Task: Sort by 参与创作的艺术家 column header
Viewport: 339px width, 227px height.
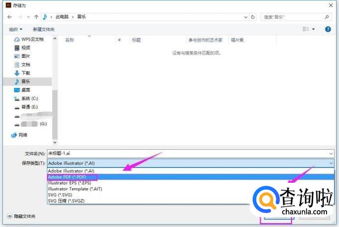Action: tap(205, 40)
